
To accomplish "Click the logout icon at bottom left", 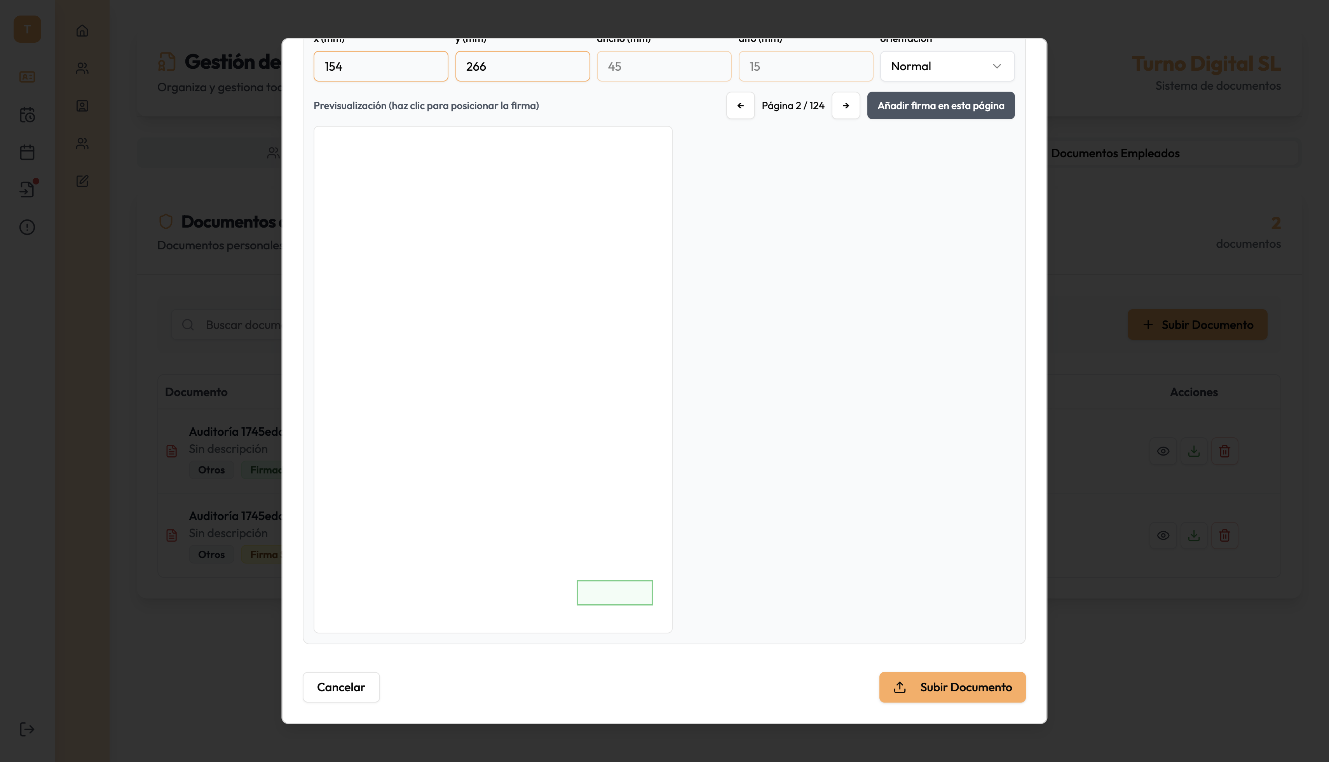I will point(27,729).
